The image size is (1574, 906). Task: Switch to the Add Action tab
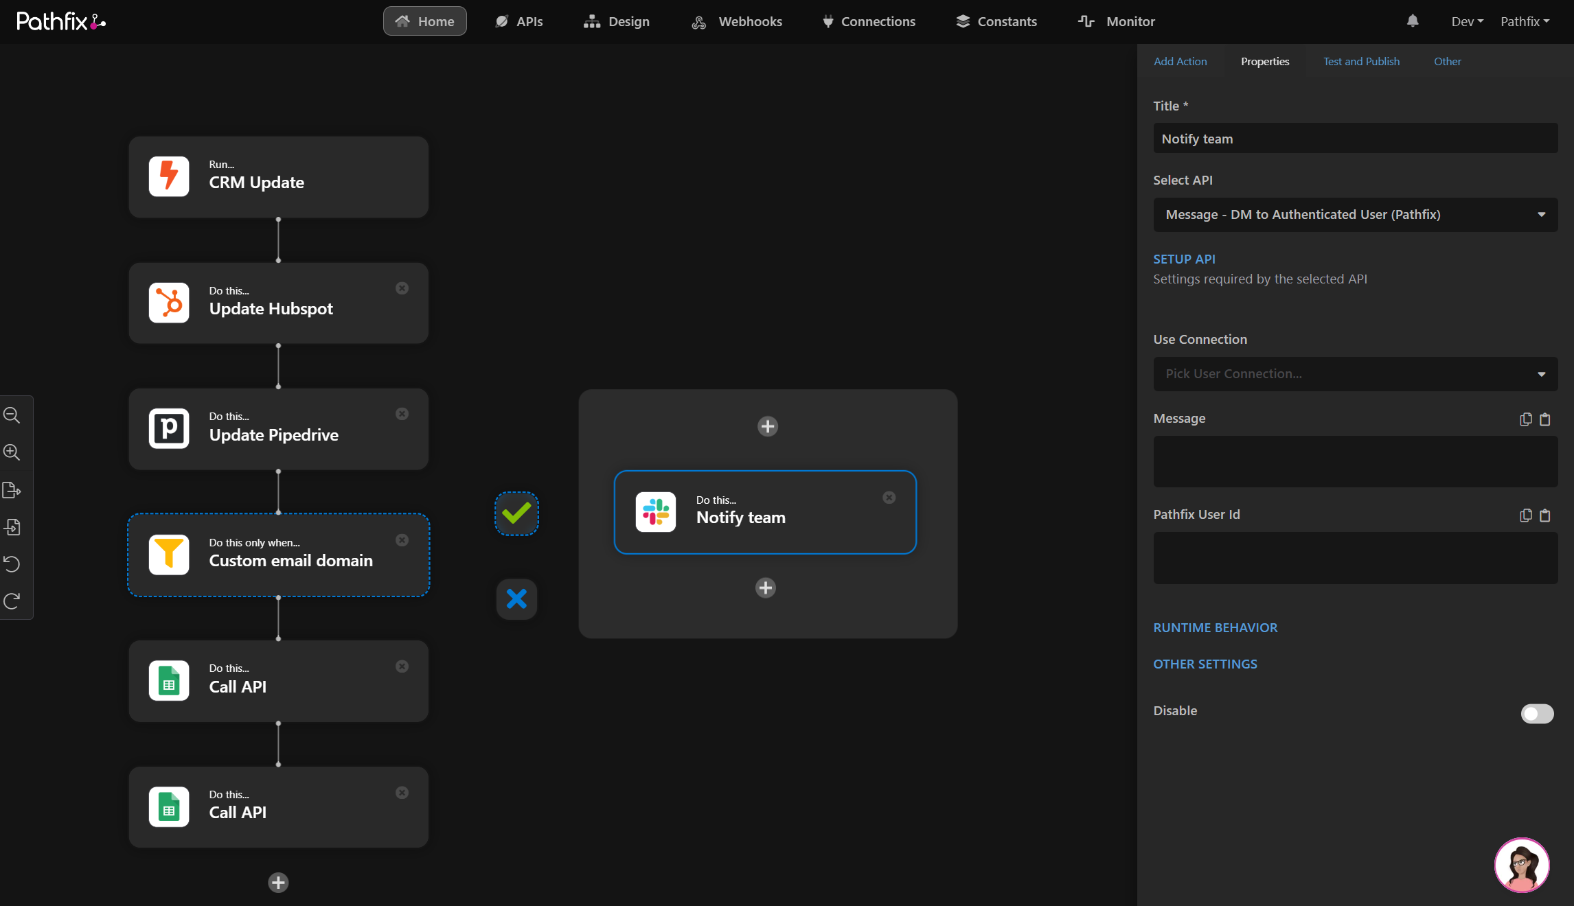1180,62
